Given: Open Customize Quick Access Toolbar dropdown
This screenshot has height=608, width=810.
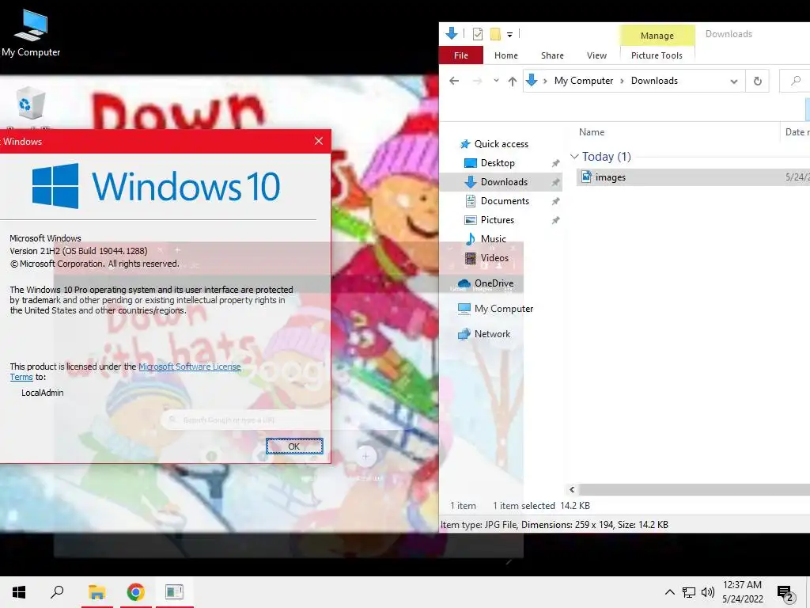Looking at the screenshot, I should click(509, 35).
